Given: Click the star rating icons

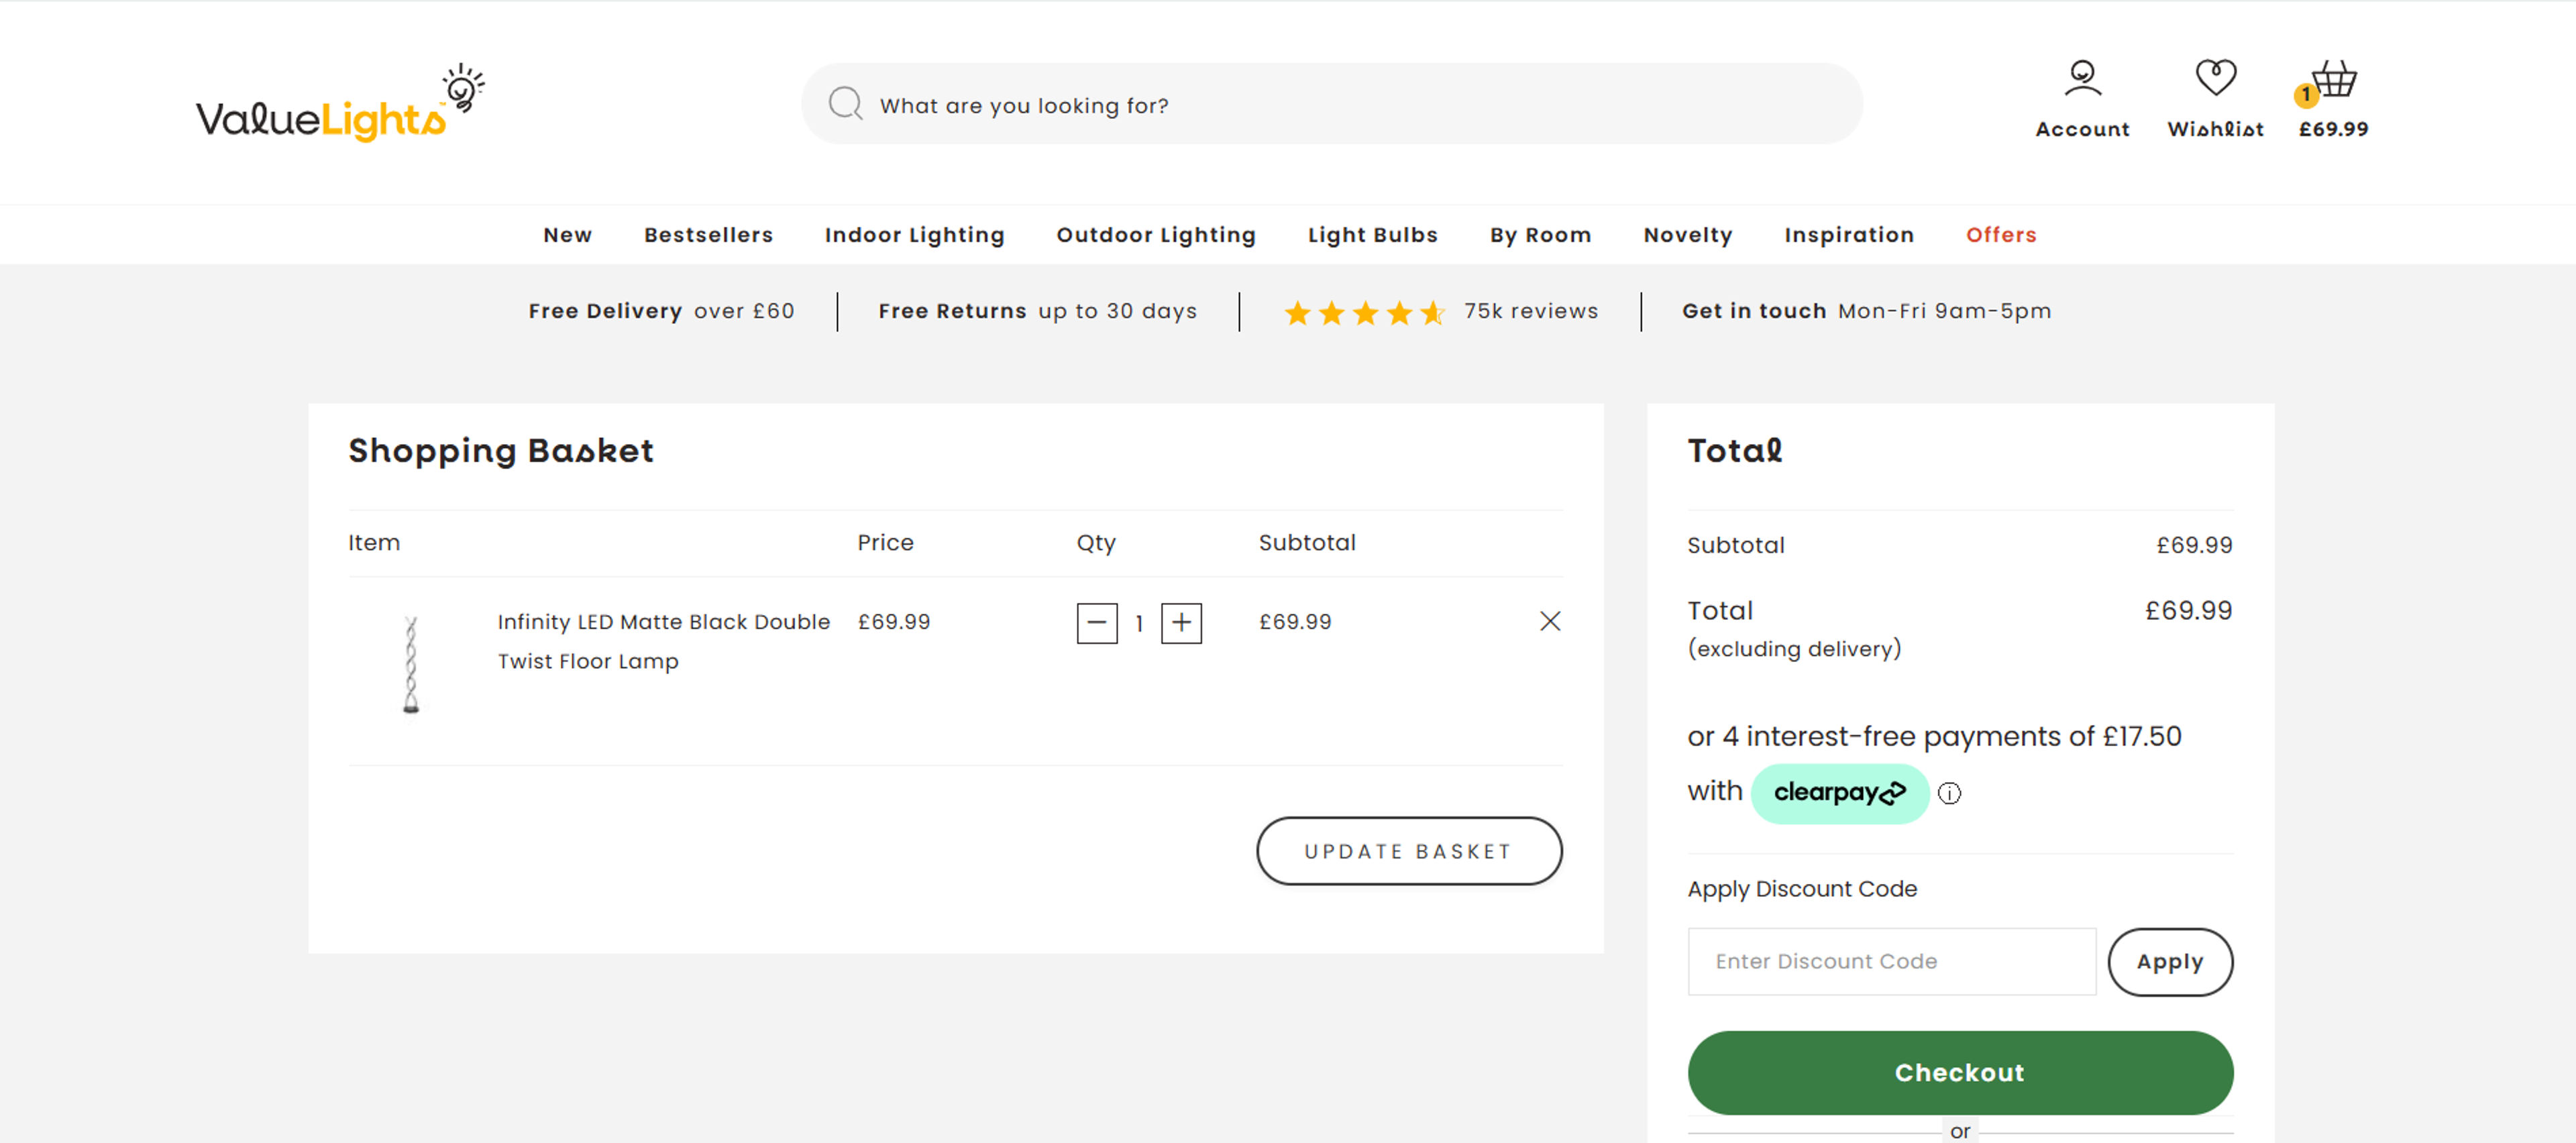Looking at the screenshot, I should pyautogui.click(x=1364, y=313).
